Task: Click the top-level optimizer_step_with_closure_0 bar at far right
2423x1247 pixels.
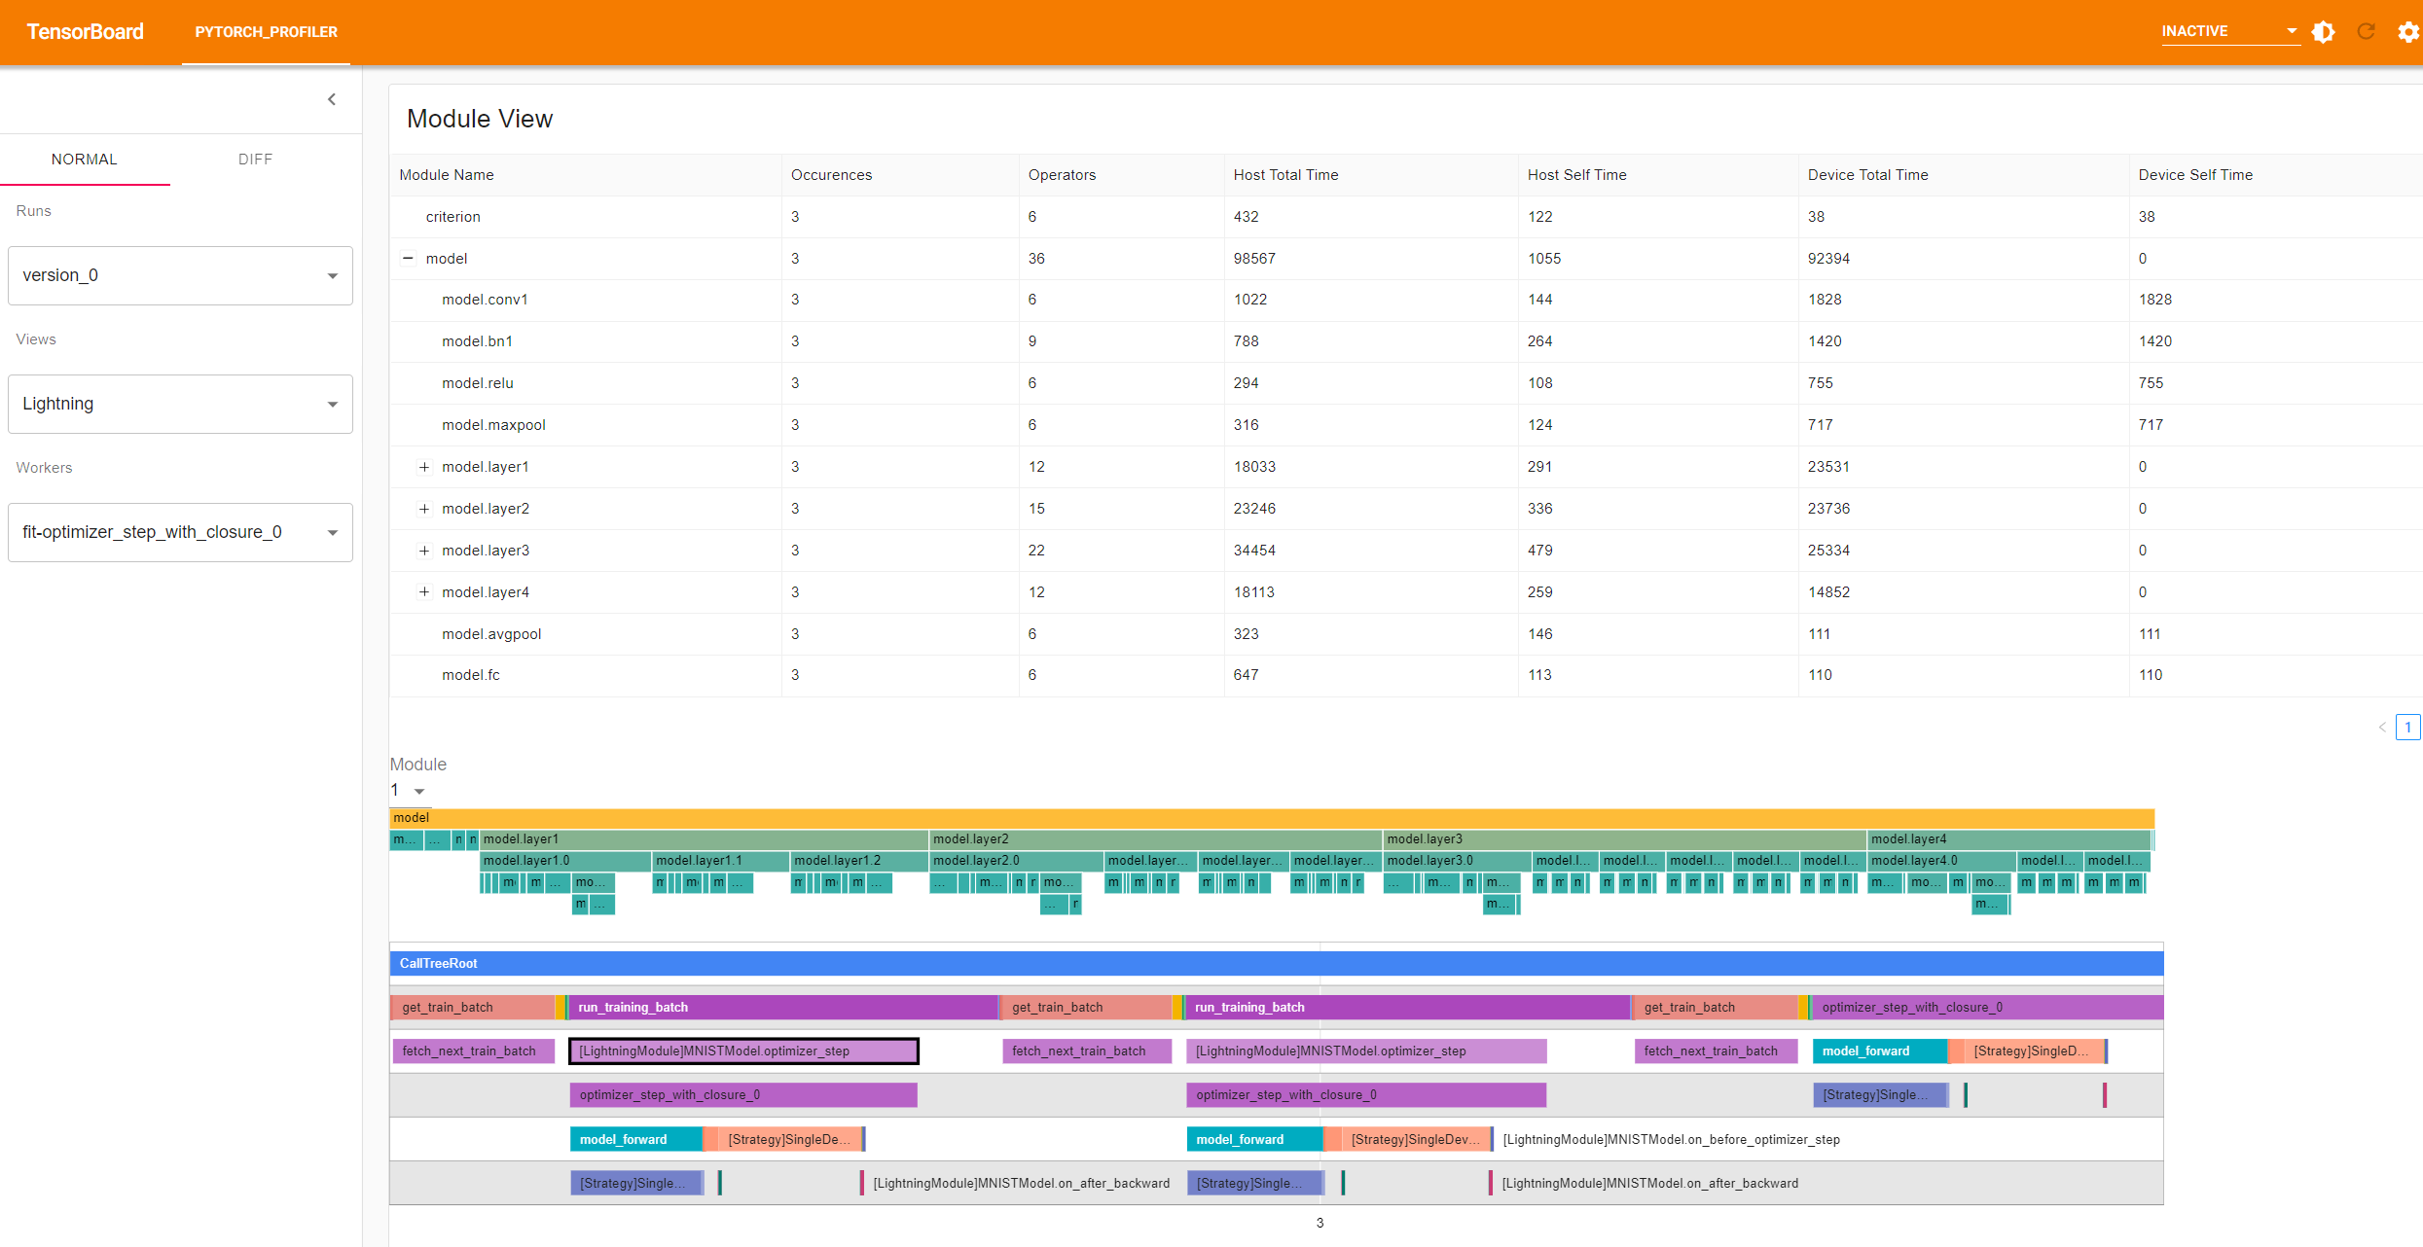Action: pos(1987,1008)
